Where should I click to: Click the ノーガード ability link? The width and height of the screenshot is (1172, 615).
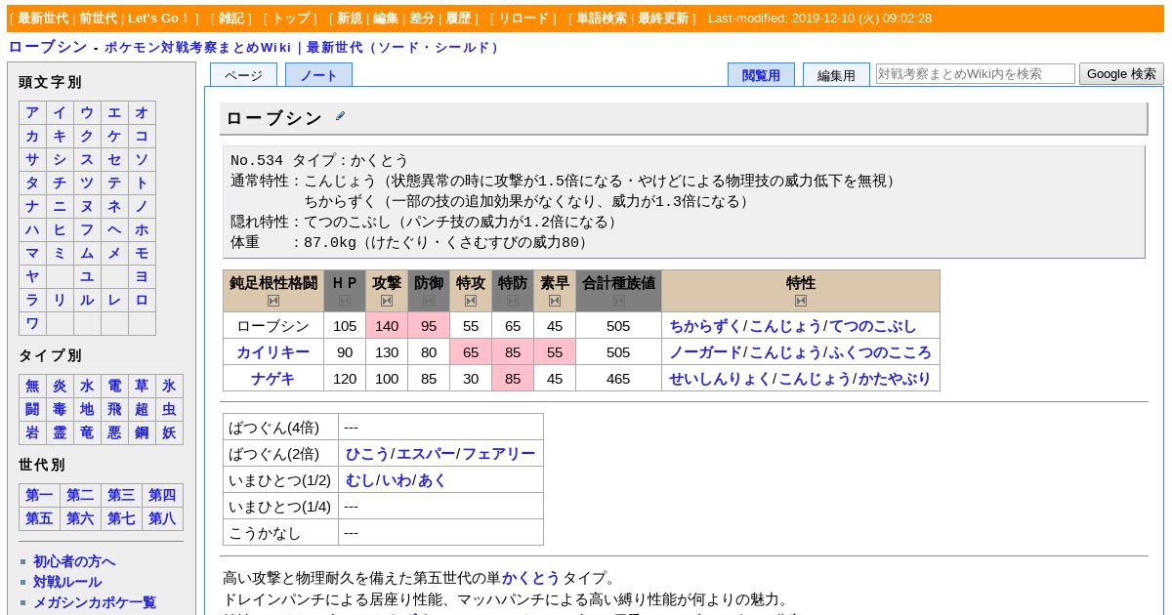(705, 352)
